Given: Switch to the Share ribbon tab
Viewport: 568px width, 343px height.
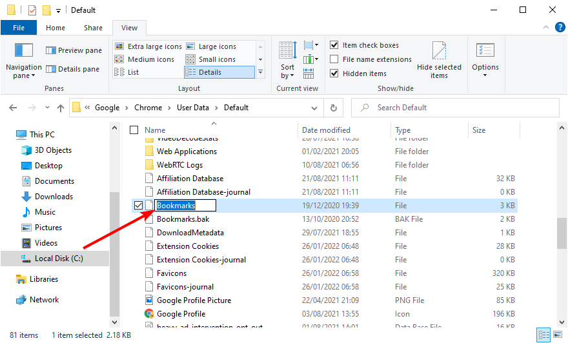Looking at the screenshot, I should click(93, 28).
